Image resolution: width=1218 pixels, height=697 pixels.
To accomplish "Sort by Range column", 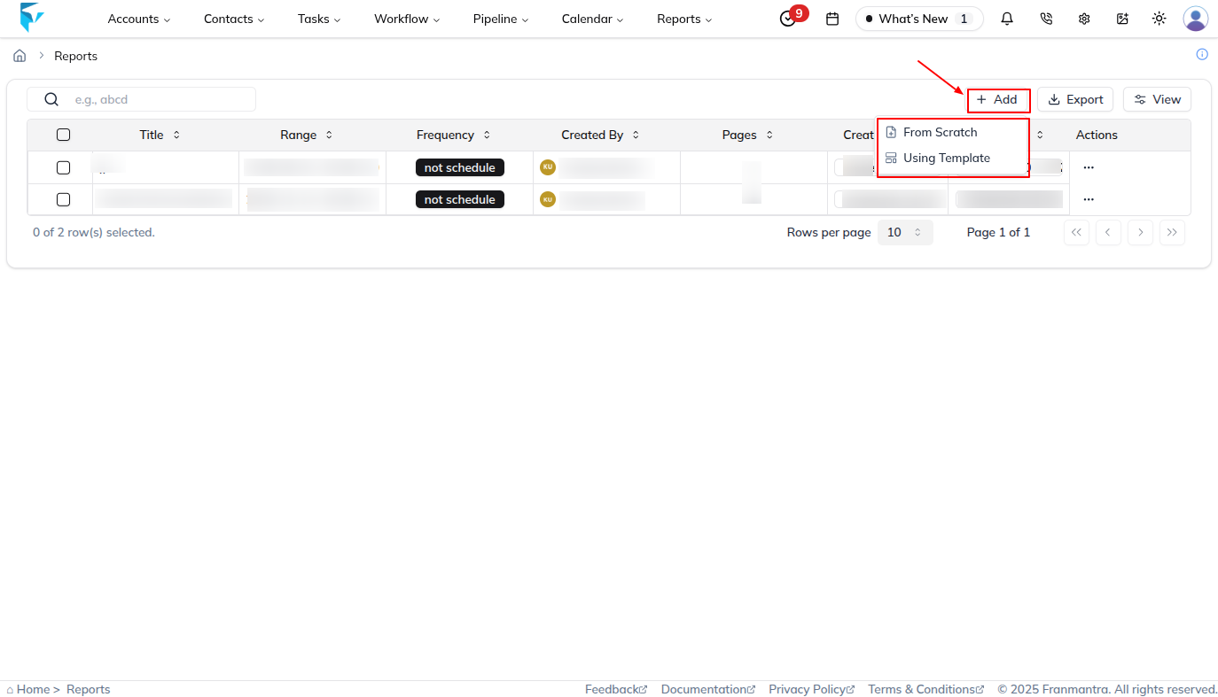I will [307, 135].
